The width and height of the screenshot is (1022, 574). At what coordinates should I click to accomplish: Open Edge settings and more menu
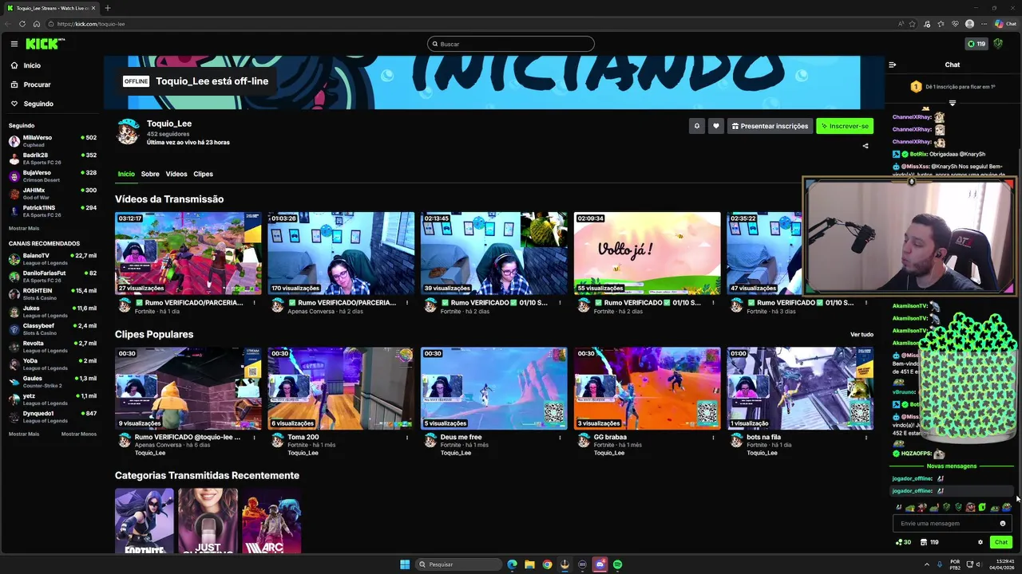click(982, 24)
